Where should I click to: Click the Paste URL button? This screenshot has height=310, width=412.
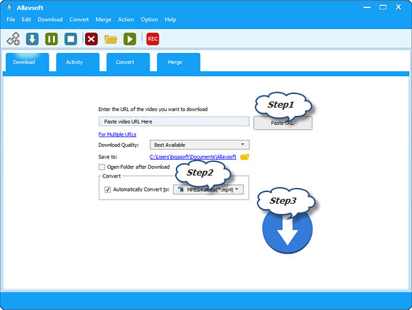pyautogui.click(x=283, y=123)
